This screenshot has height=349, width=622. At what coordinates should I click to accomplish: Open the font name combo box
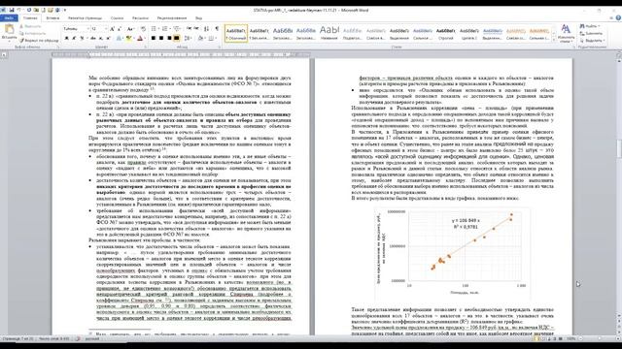76,29
